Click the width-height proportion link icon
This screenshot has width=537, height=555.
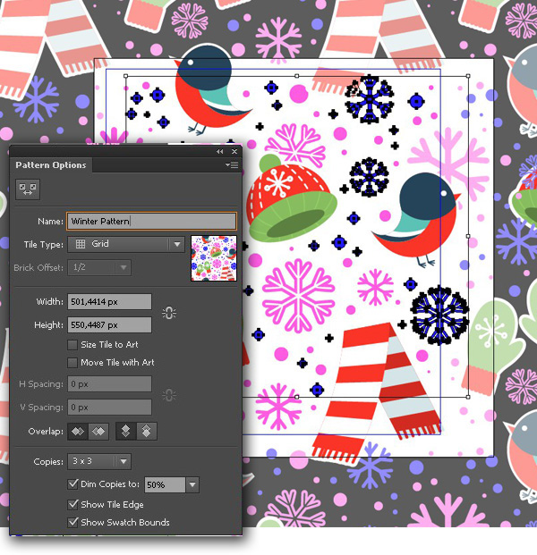(x=168, y=313)
